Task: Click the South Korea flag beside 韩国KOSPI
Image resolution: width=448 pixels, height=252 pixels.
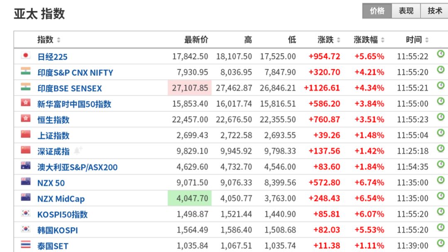Action: coord(26,229)
